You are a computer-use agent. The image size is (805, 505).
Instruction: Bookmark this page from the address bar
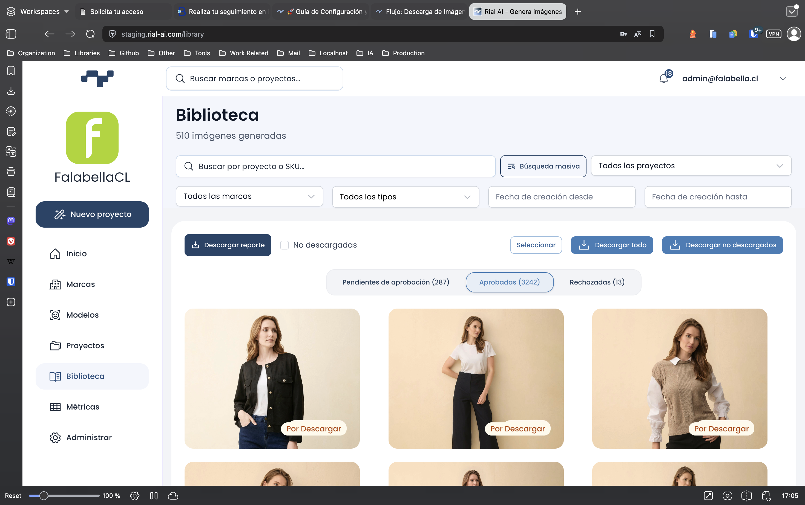point(652,34)
